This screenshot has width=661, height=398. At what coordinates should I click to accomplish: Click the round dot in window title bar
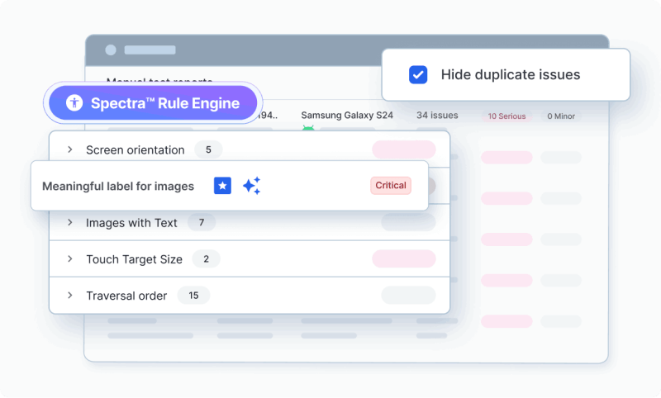click(111, 50)
